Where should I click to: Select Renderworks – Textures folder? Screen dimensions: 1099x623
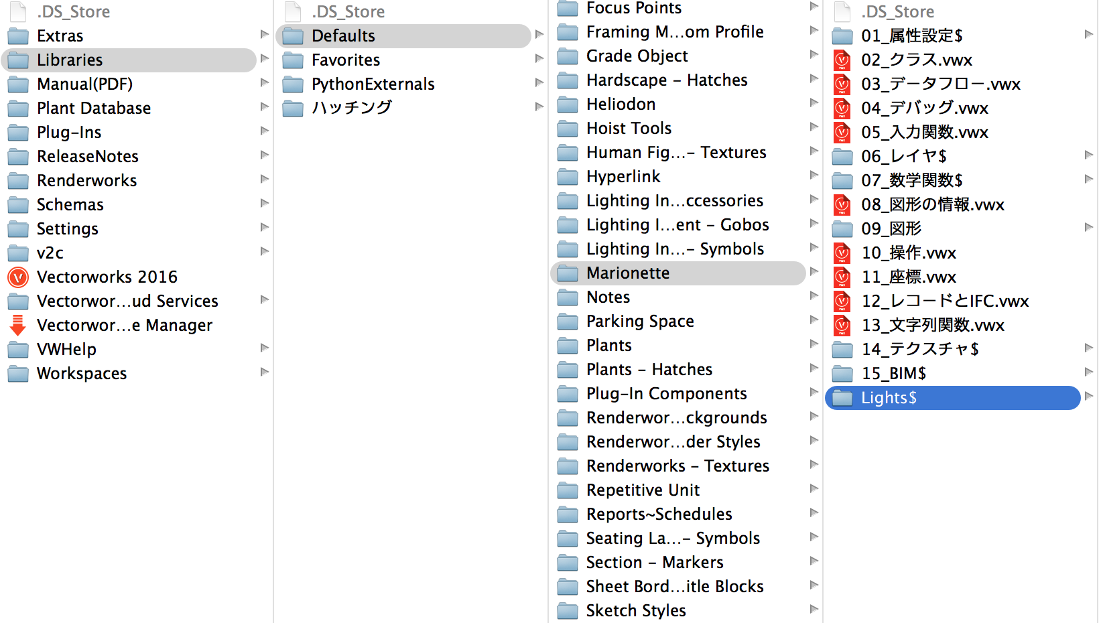[677, 466]
